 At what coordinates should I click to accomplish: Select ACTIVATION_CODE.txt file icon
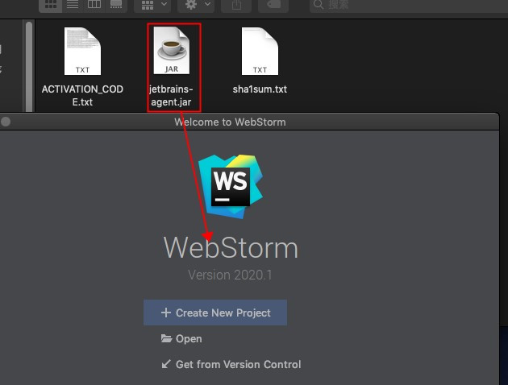82,51
